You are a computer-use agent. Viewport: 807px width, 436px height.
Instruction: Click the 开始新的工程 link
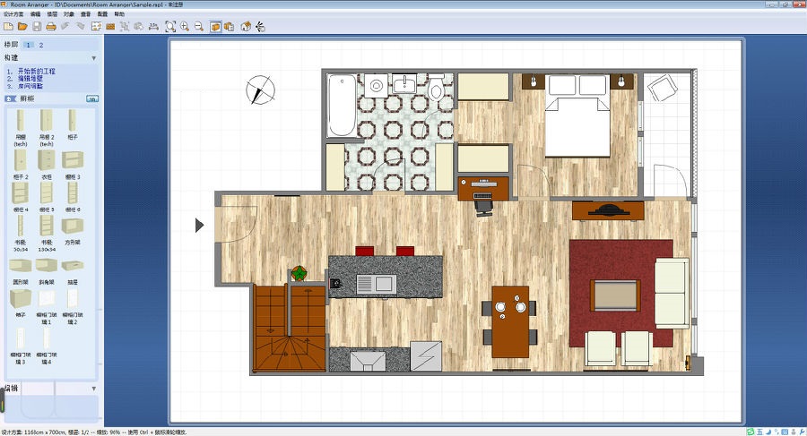click(37, 72)
